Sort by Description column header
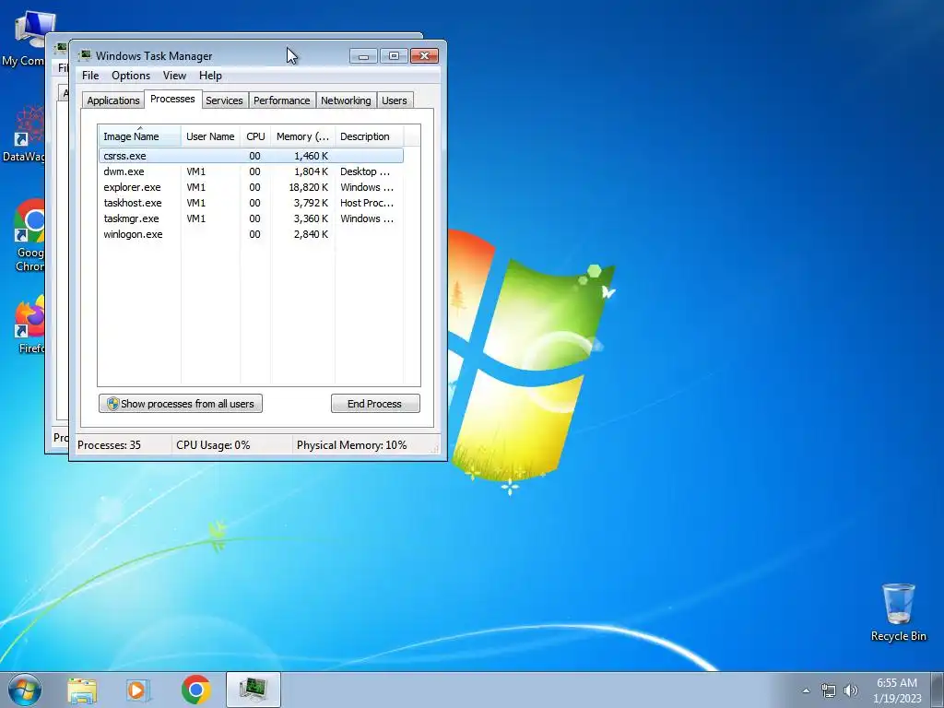This screenshot has height=708, width=944. pos(369,136)
